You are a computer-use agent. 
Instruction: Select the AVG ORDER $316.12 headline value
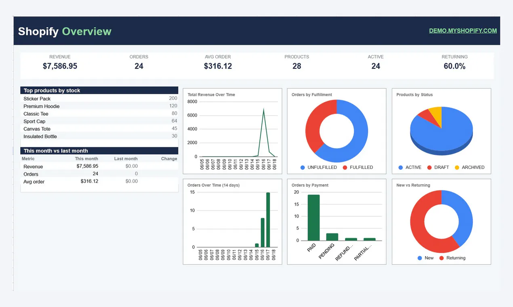point(218,66)
